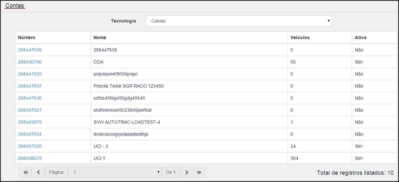399x182 pixels.
Task: Select Priscila Teste SGR RACO 123456 cell
Action: click(189, 86)
